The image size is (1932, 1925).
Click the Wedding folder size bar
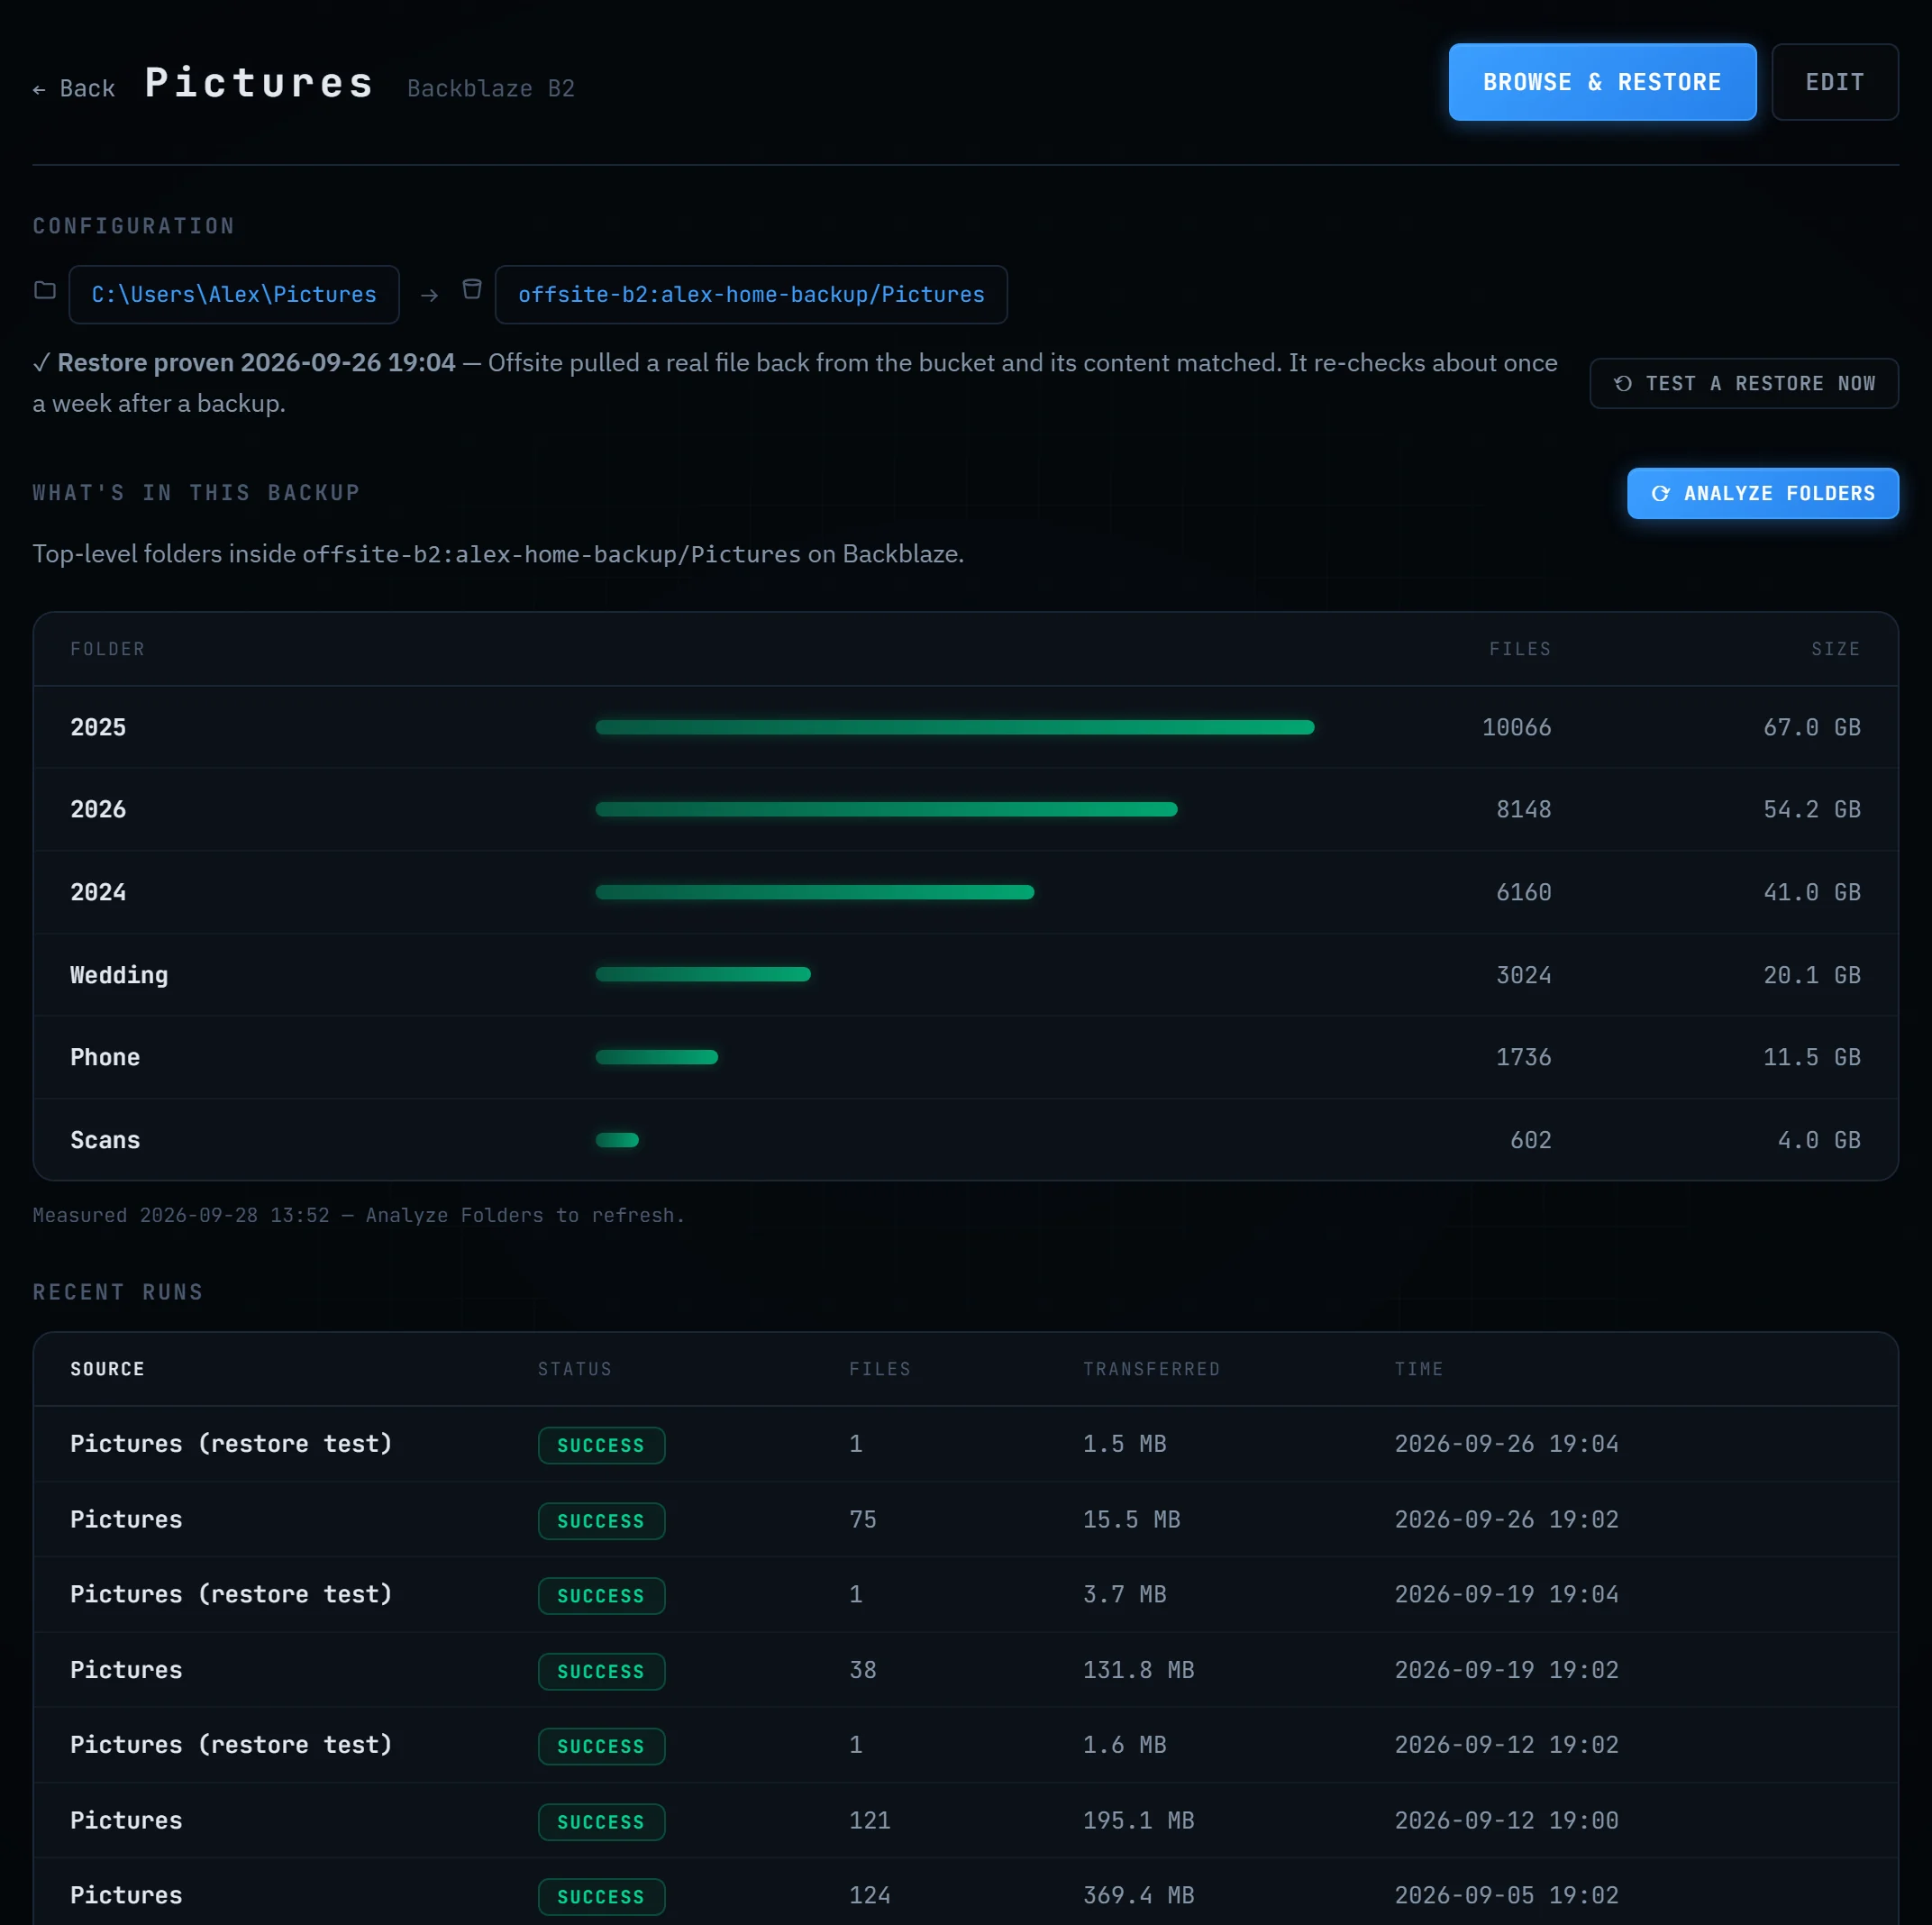(703, 974)
